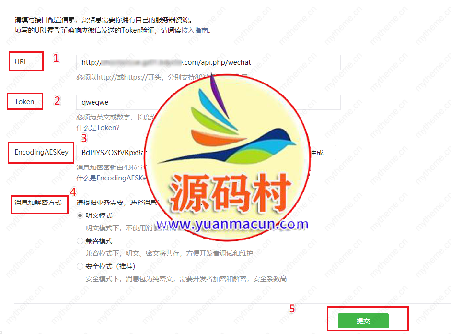The image size is (451, 334).
Task: Click the red number 1 annotation beside URL
Action: tap(57, 58)
